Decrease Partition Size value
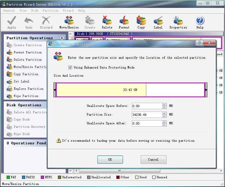Screen dimensions: 225x187 [x=164, y=116]
